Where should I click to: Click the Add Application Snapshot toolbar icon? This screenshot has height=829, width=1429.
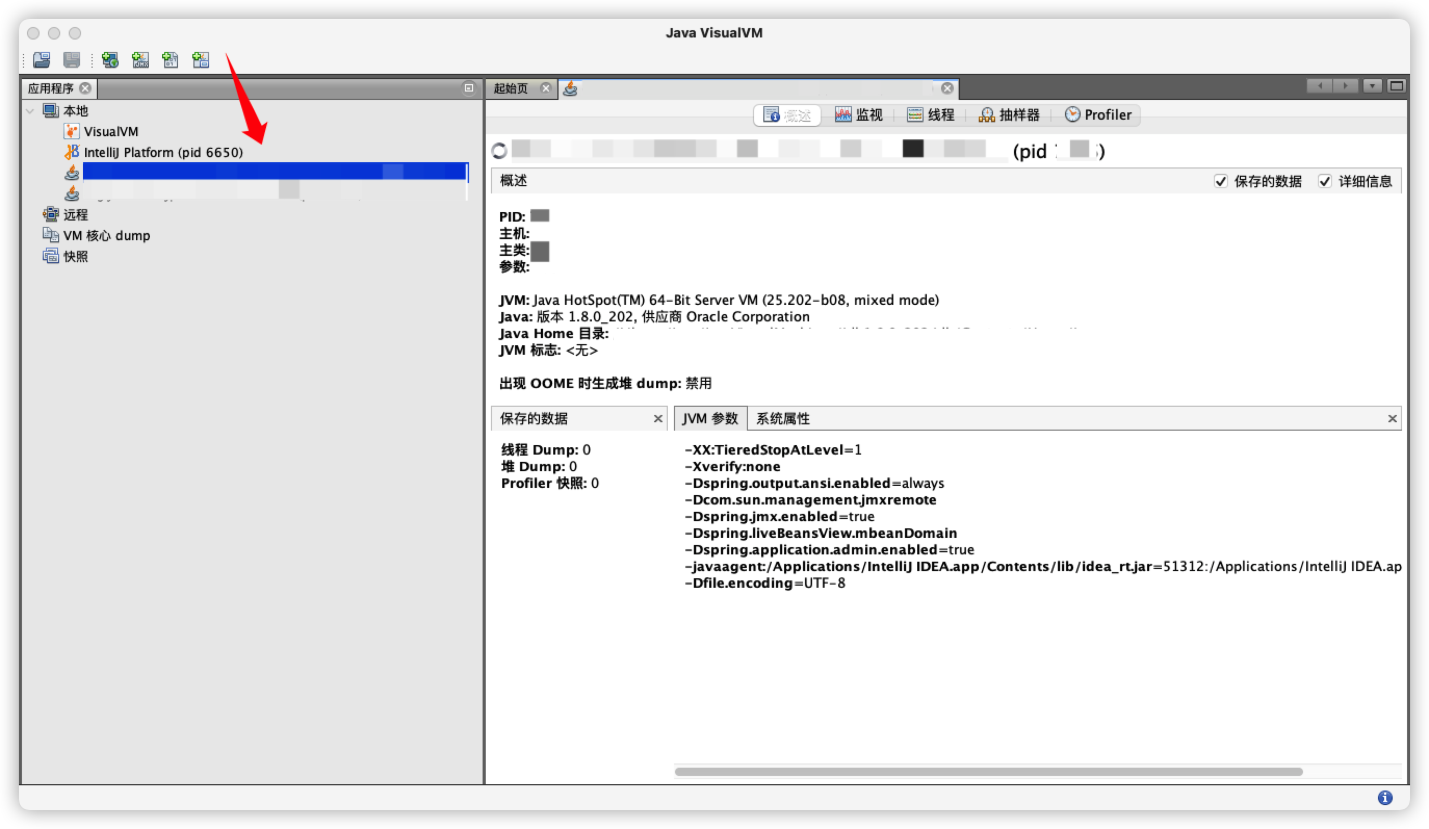point(201,59)
